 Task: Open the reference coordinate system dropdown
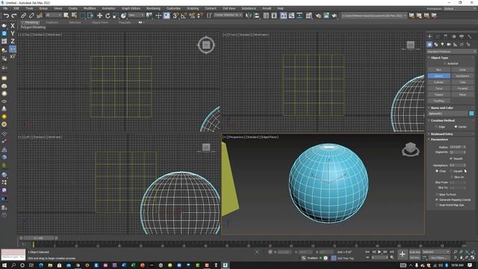pyautogui.click(x=136, y=15)
